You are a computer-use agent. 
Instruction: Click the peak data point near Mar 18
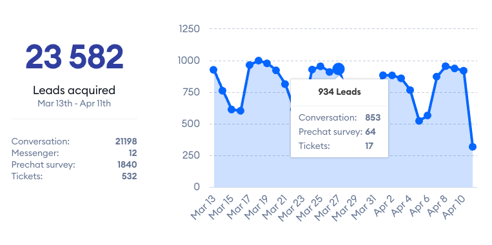coord(259,61)
